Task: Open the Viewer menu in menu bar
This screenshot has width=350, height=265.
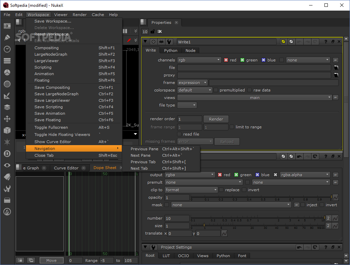Action: 61,15
